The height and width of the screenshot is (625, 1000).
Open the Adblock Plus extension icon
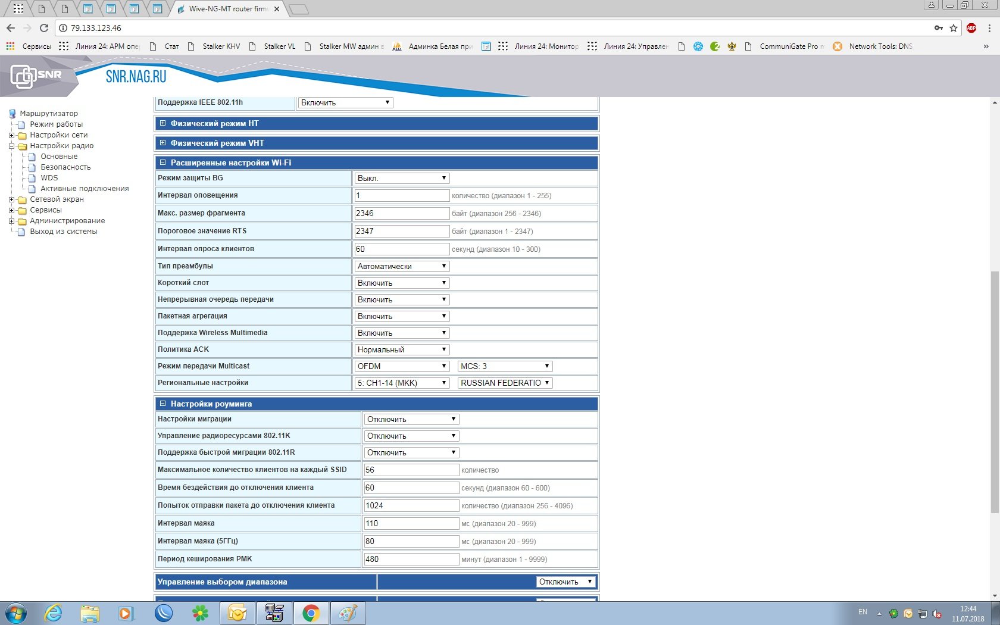(x=971, y=28)
